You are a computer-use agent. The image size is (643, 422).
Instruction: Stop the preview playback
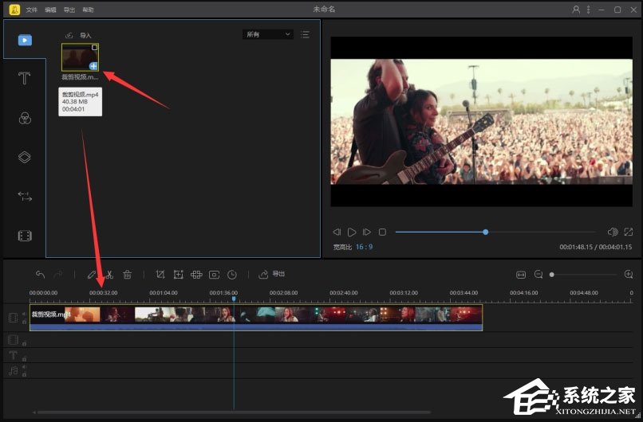[x=382, y=232]
